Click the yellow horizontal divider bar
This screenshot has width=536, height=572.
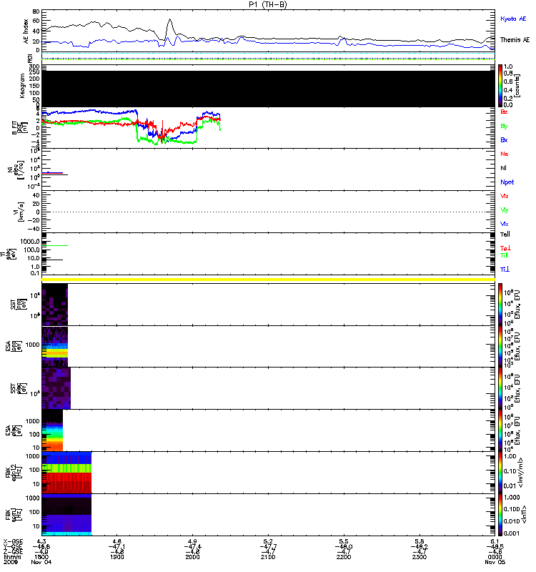pos(269,280)
